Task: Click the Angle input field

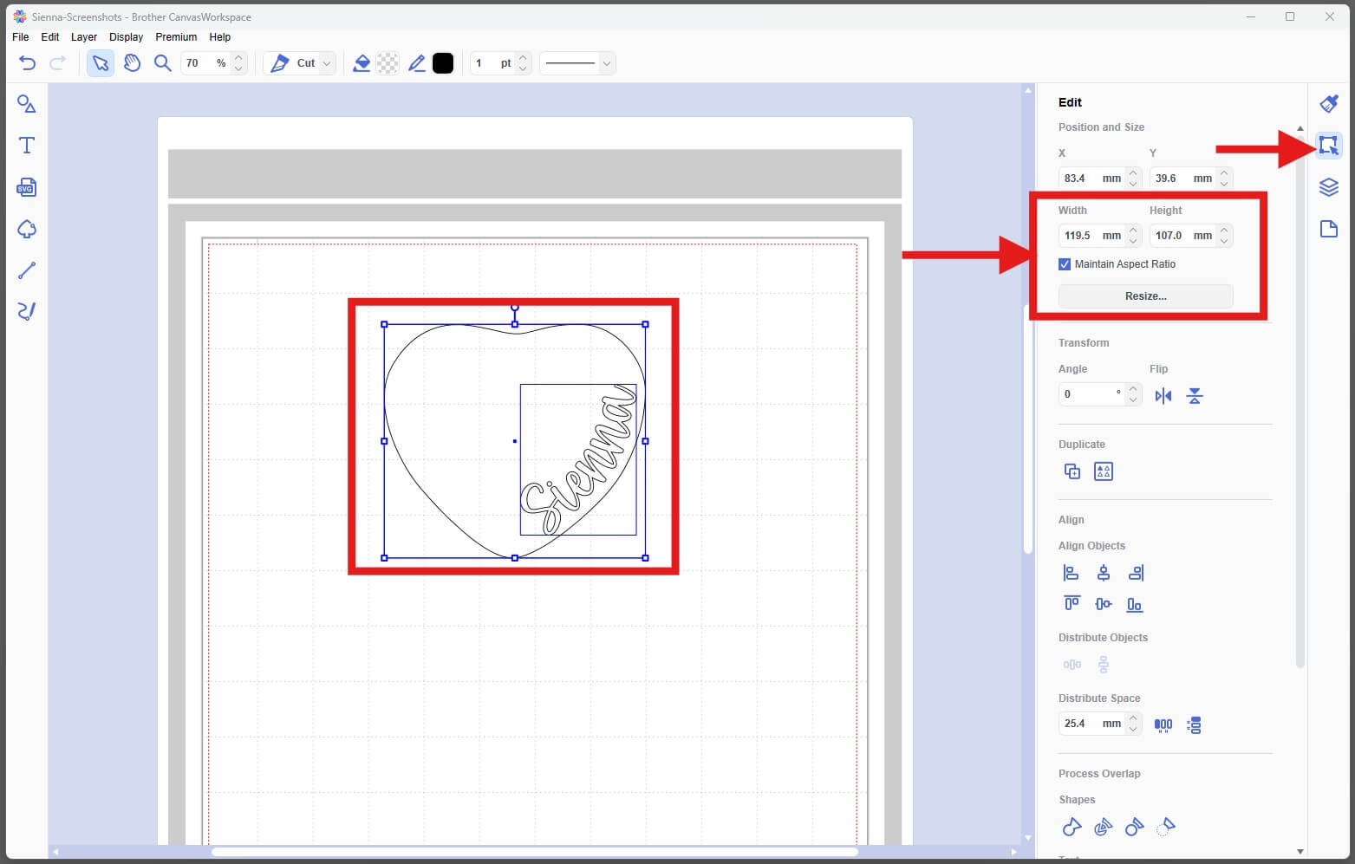Action: point(1091,394)
